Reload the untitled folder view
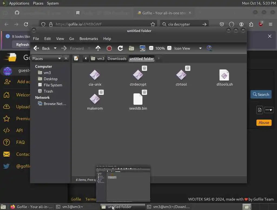277x210 pixels. tap(120, 48)
